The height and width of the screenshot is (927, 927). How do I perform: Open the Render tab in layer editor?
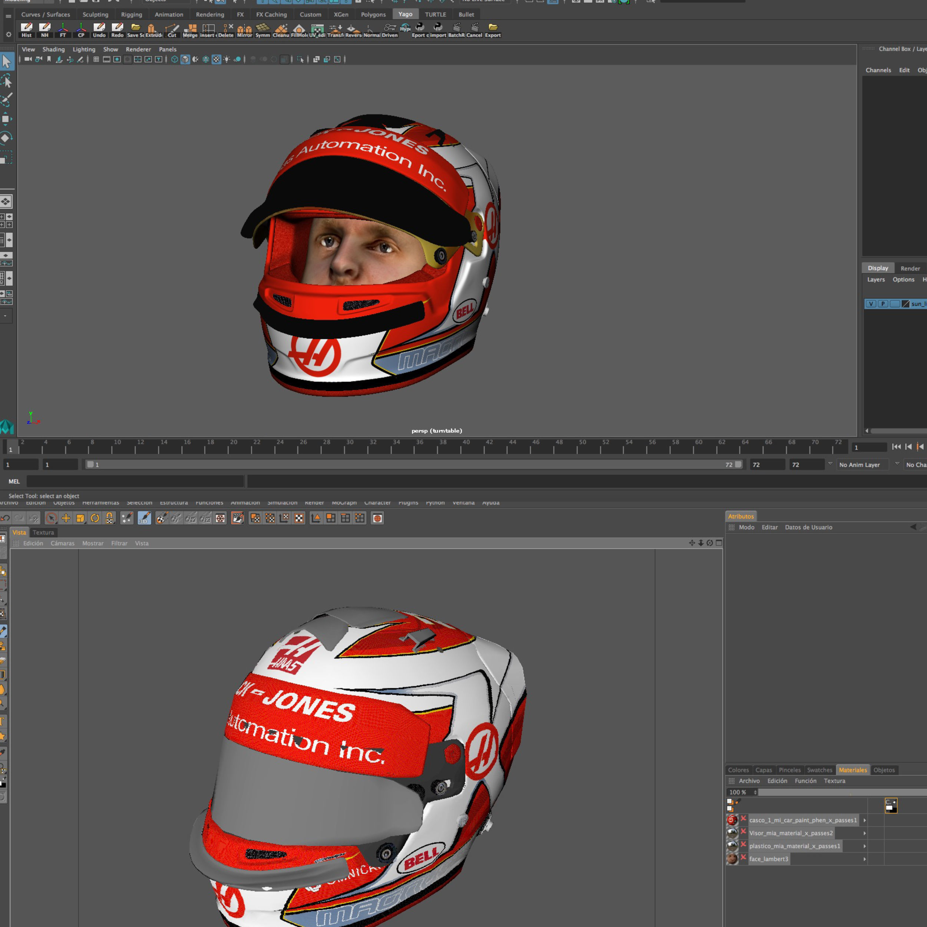(910, 268)
